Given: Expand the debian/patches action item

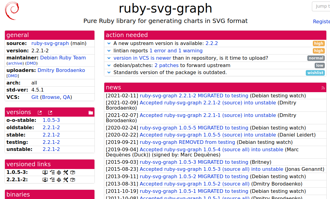Looking at the screenshot, I should [x=109, y=66].
